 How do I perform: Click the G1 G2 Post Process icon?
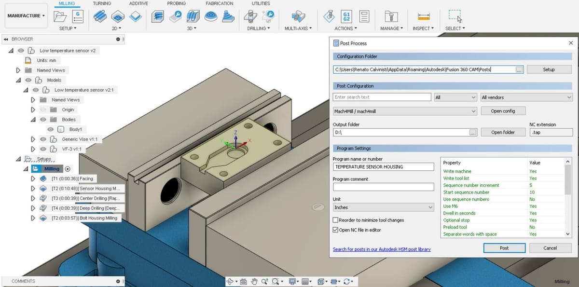(346, 16)
